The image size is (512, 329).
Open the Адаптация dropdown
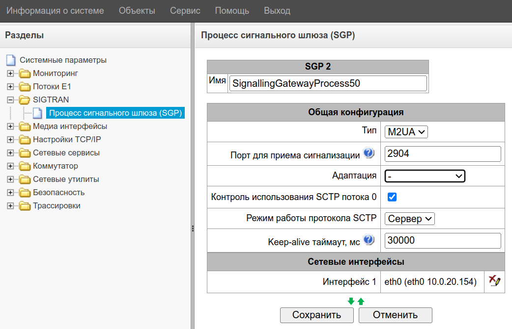(x=425, y=176)
